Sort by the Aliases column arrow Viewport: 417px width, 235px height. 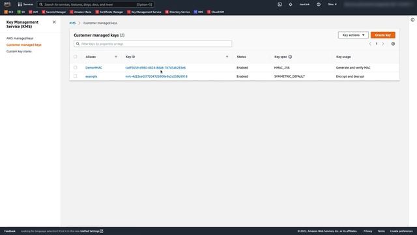(116, 57)
